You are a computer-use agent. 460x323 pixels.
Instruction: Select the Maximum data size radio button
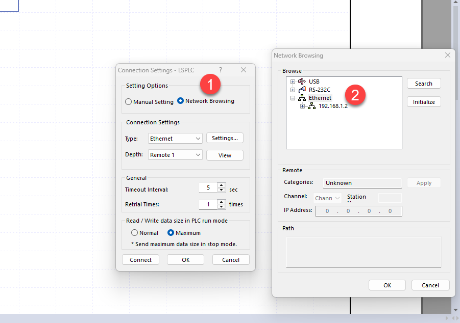point(171,232)
